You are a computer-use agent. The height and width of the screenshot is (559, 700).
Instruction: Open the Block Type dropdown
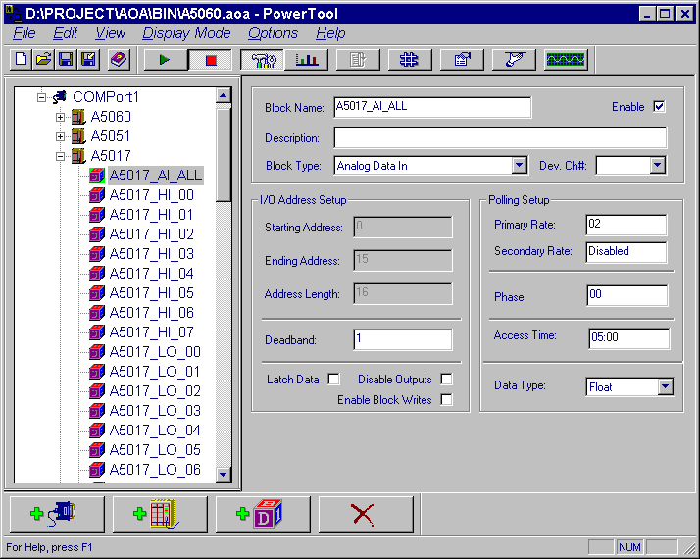pyautogui.click(x=520, y=166)
